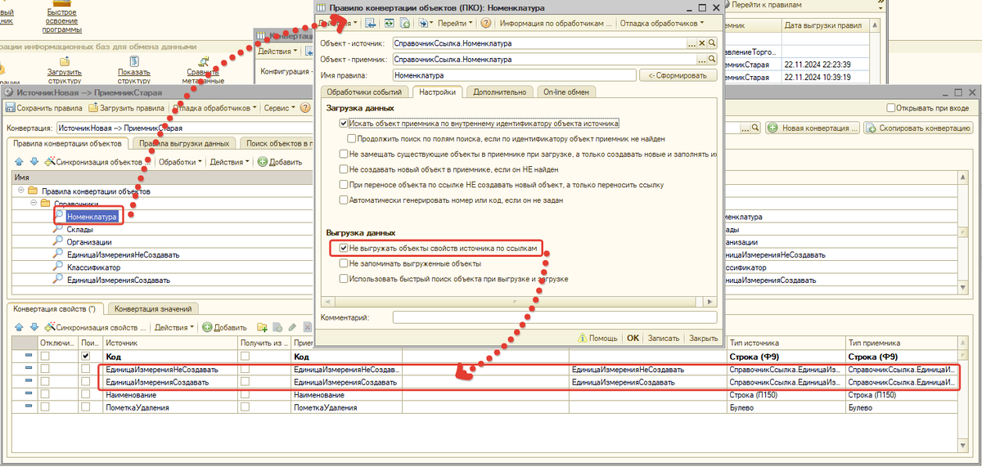Click Синхронизация свойств wand icon
The height and width of the screenshot is (467, 982).
coord(50,327)
